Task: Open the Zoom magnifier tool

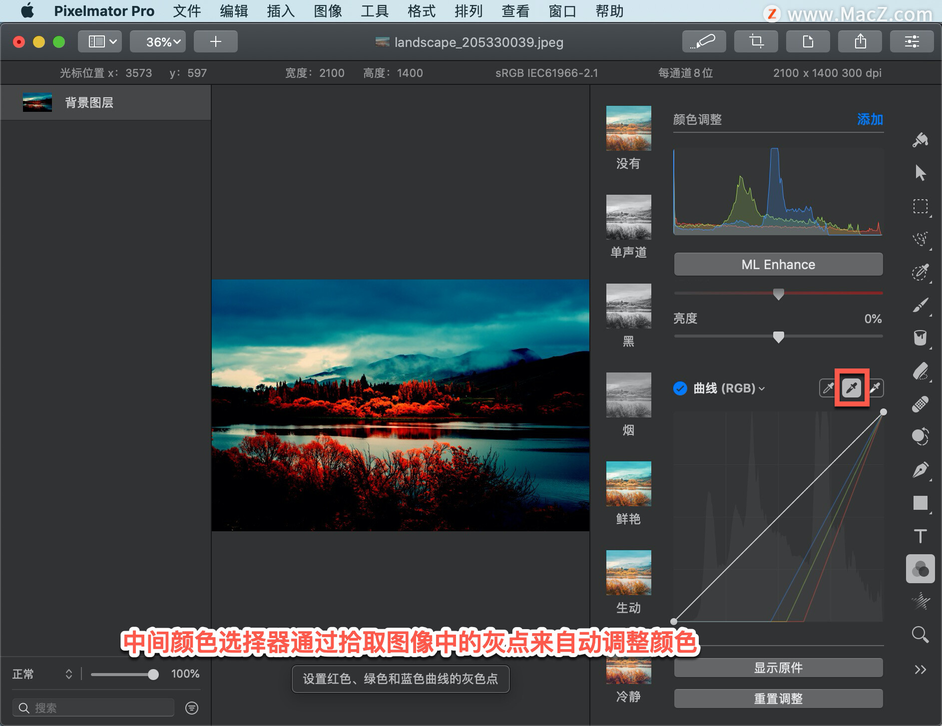Action: point(920,635)
